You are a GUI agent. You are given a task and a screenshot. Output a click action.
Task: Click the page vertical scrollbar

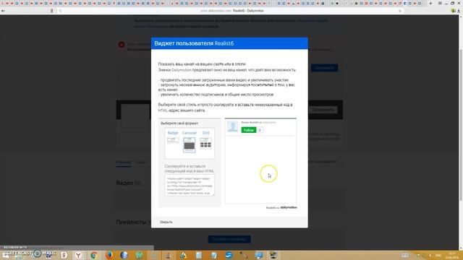[x=461, y=125]
